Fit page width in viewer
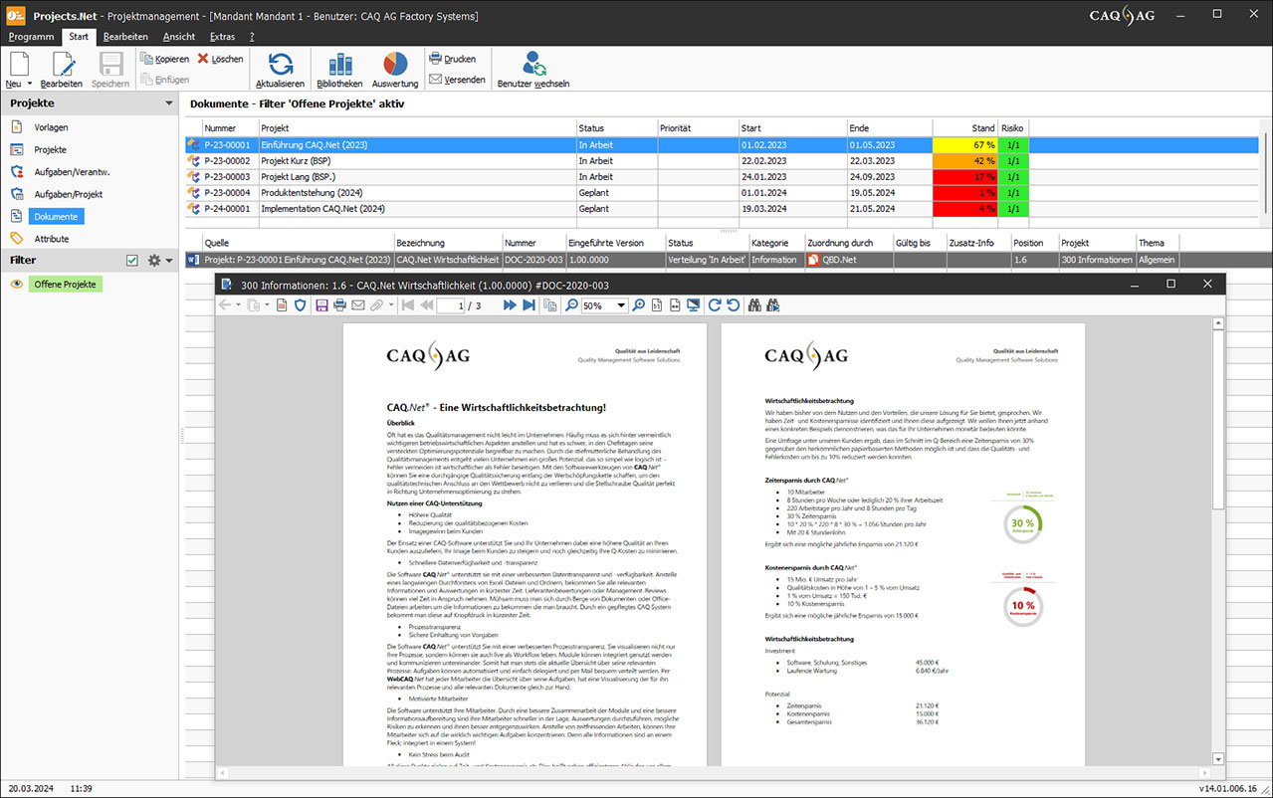Image resolution: width=1273 pixels, height=798 pixels. point(674,305)
